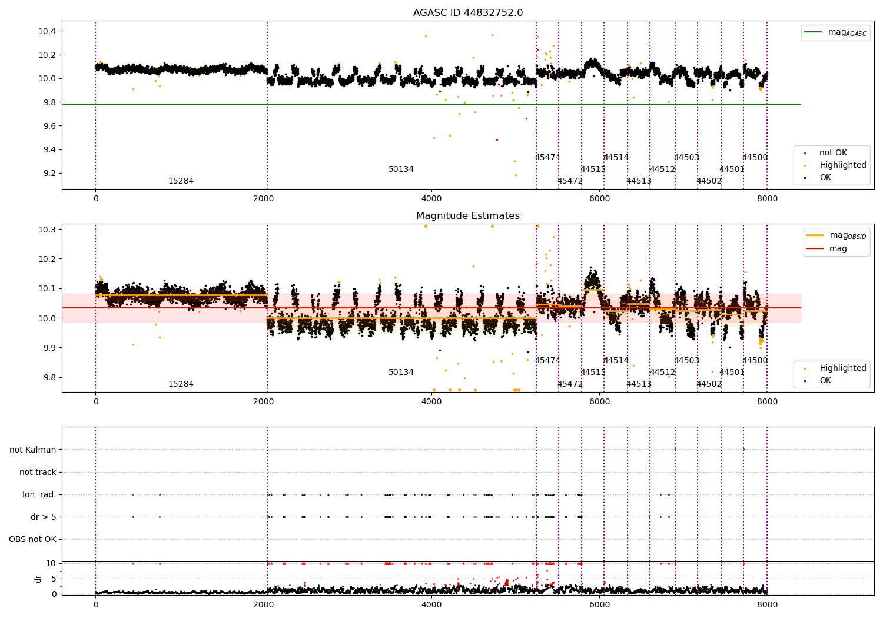Click obsid label 50134 in Magnitude Estimates plot
Image resolution: width=883 pixels, height=618 pixels.
(x=401, y=373)
